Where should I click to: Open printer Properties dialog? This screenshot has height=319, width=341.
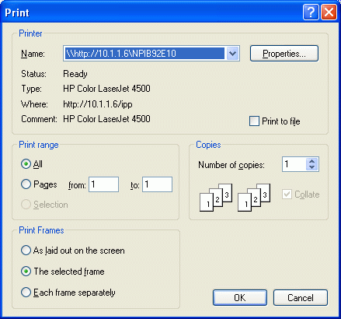tap(284, 54)
